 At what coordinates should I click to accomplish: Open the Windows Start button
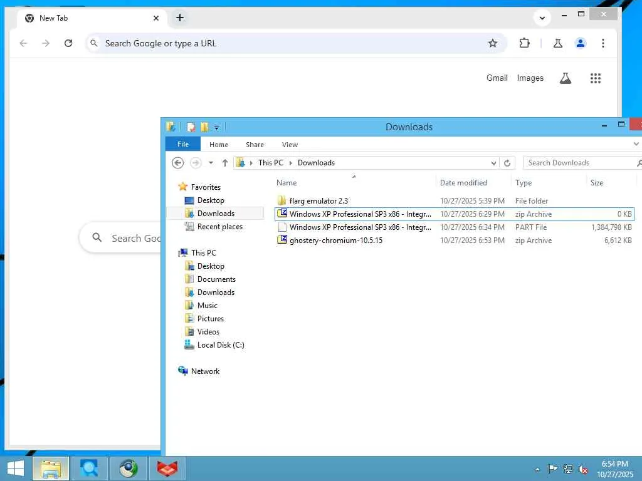[16, 468]
